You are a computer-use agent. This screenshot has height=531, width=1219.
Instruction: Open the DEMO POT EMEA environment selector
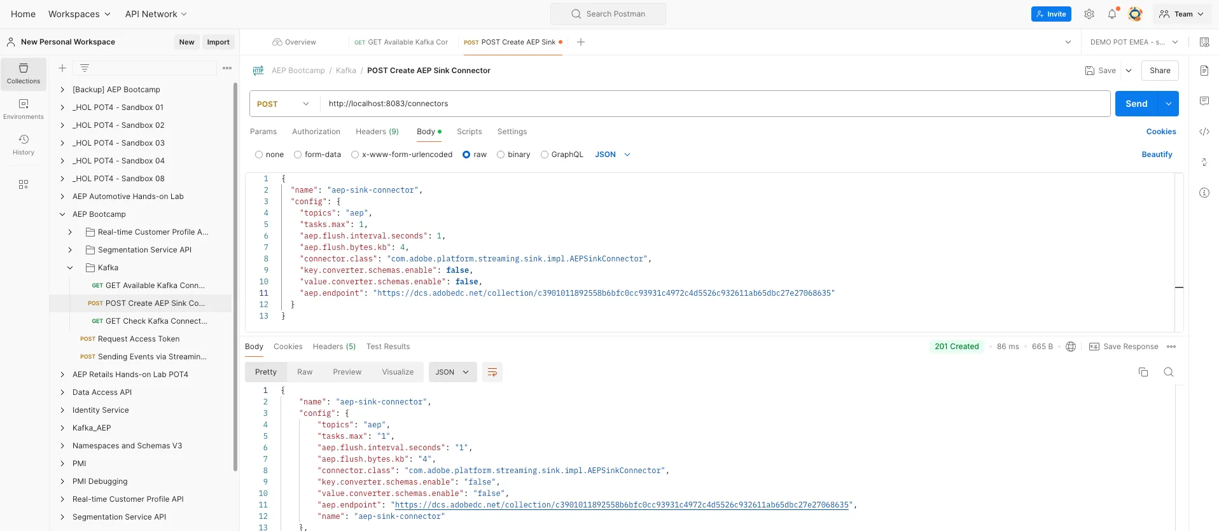1134,42
